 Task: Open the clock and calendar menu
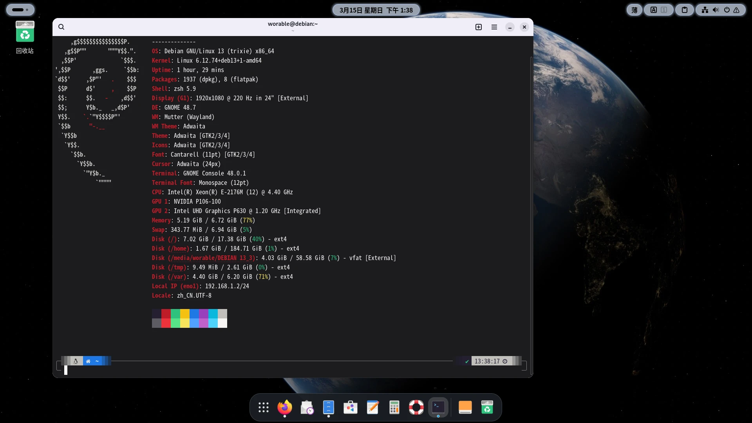click(x=376, y=10)
